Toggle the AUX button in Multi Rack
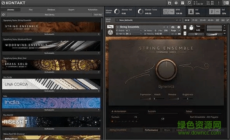This screenshot has height=140, width=230. [x=223, y=20]
